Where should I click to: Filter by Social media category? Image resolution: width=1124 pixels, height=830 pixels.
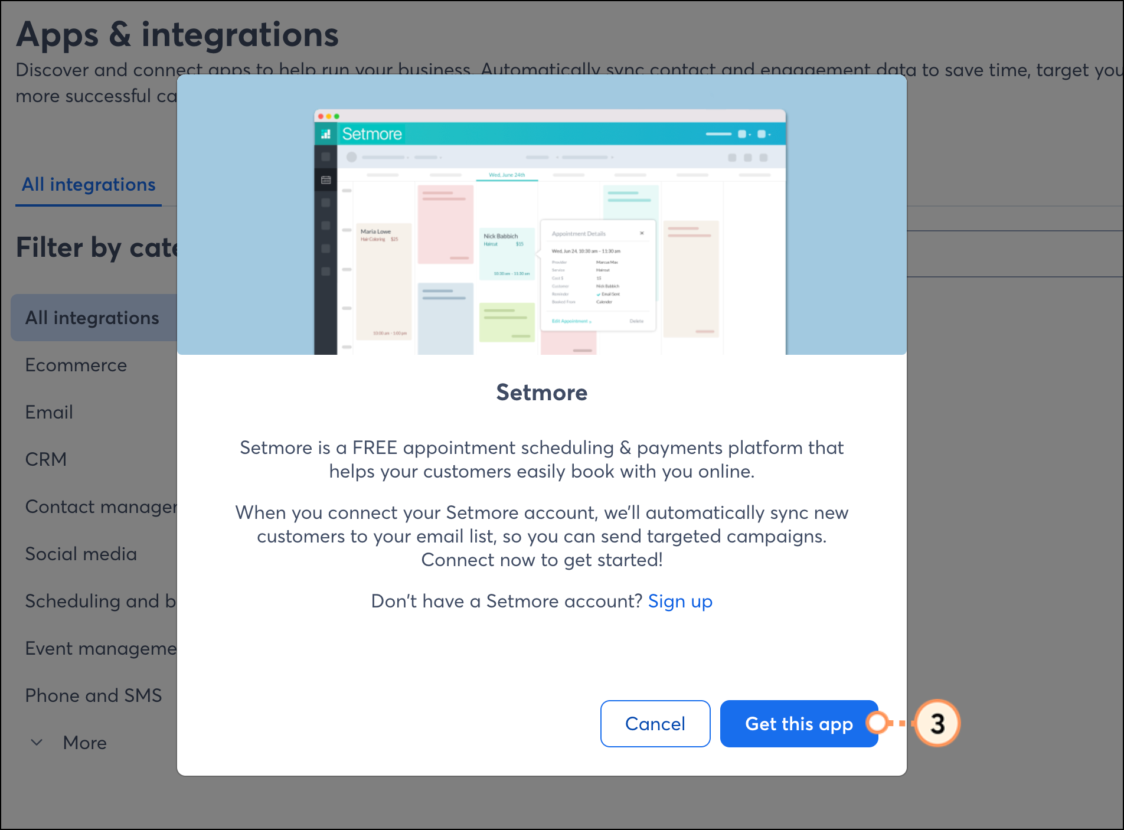81,554
